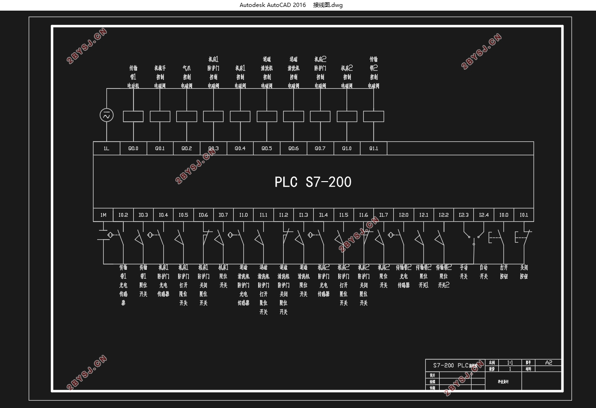
Task: Click the Q1.0 output terminal
Action: pos(347,148)
